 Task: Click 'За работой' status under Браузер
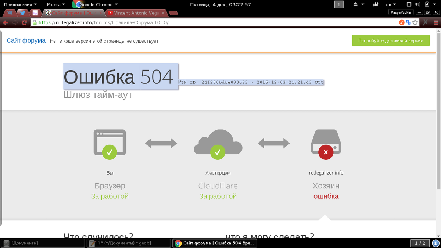tap(110, 196)
